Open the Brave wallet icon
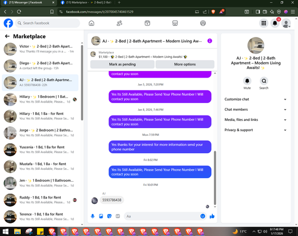Viewport: 298px width, 236px height. tap(265, 12)
